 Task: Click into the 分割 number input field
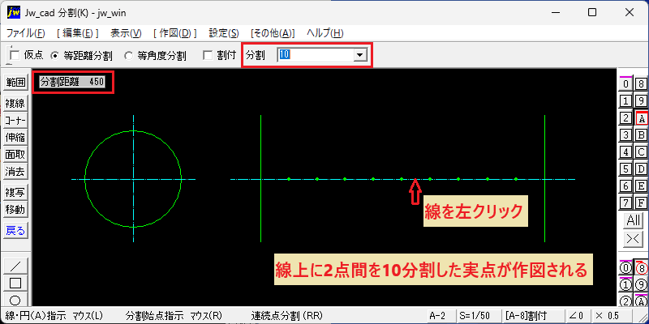point(316,55)
